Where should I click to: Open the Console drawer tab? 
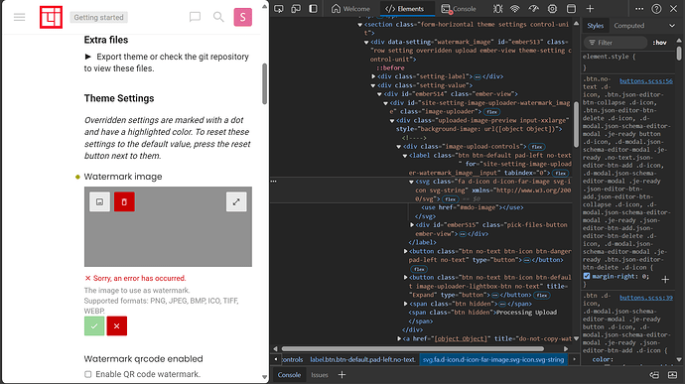(x=289, y=375)
